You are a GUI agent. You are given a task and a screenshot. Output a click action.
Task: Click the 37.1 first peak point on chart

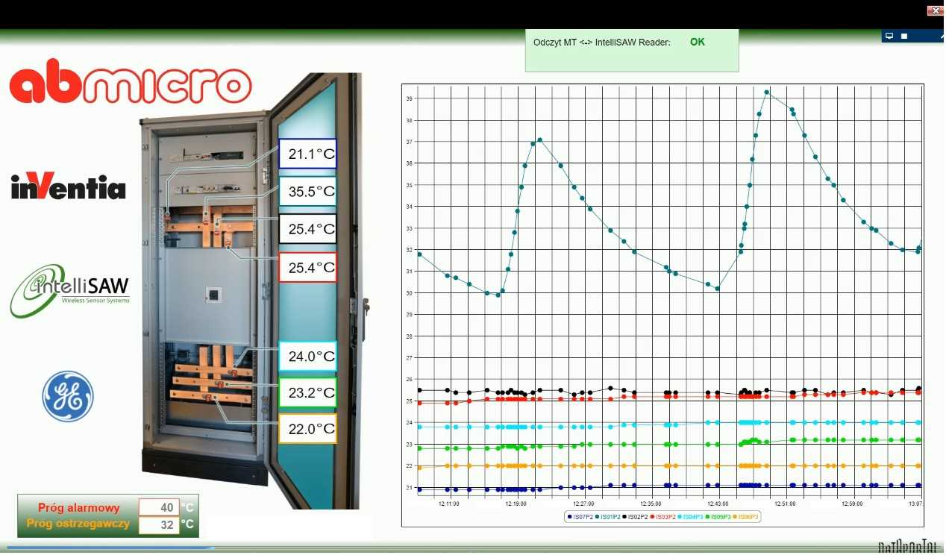click(539, 139)
